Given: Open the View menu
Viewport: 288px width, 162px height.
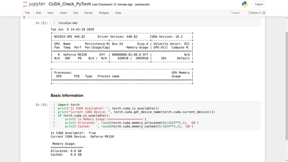Looking at the screenshot, I should (x=50, y=13).
